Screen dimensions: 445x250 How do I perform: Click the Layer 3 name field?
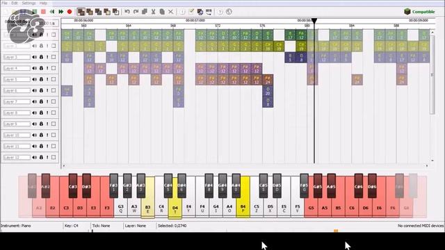[17, 57]
